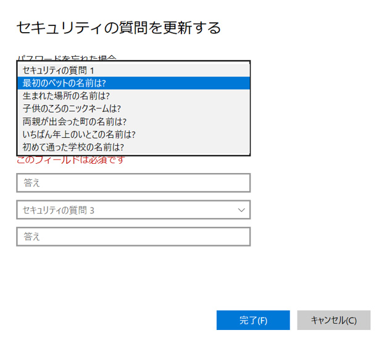Click empty space left of the 完了 button
This screenshot has width=379, height=346.
pyautogui.click(x=123, y=320)
